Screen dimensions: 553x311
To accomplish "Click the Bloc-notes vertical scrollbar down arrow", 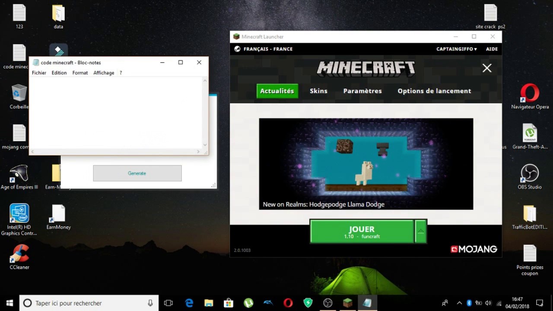I will point(205,145).
